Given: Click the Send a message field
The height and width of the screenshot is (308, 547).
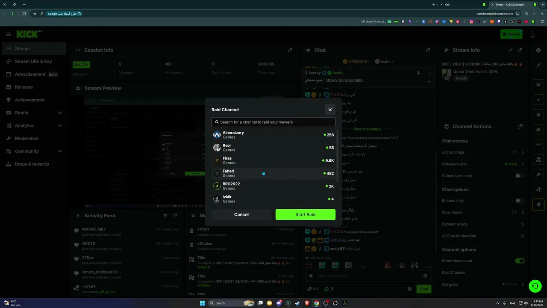Looking at the screenshot, I should 368,276.
